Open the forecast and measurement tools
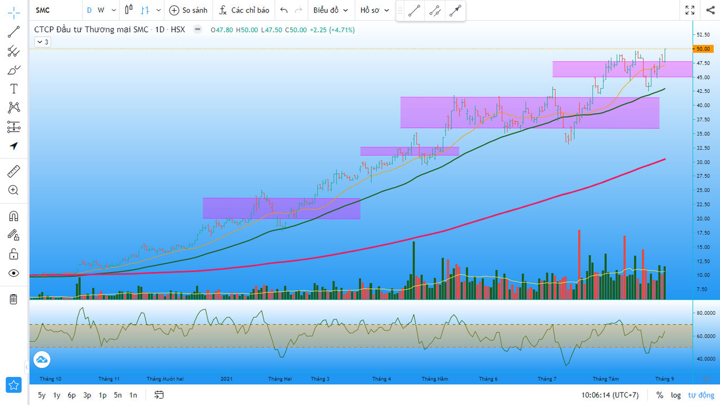This screenshot has height=405, width=720. click(13, 127)
